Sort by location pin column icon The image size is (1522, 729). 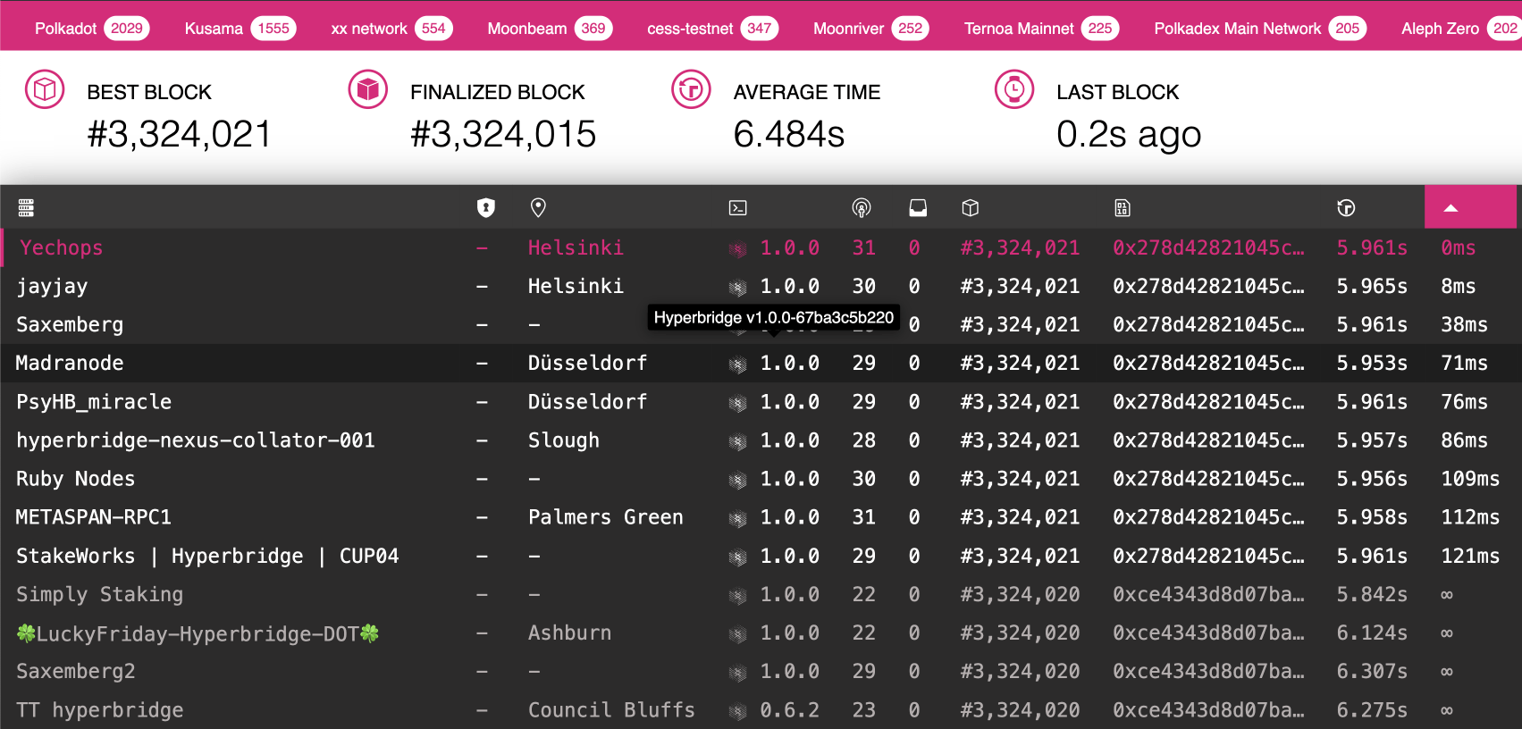click(x=538, y=208)
